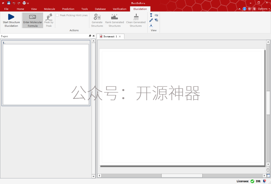Click Clean Generated Structures
The height and width of the screenshot is (184, 271).
point(136,20)
